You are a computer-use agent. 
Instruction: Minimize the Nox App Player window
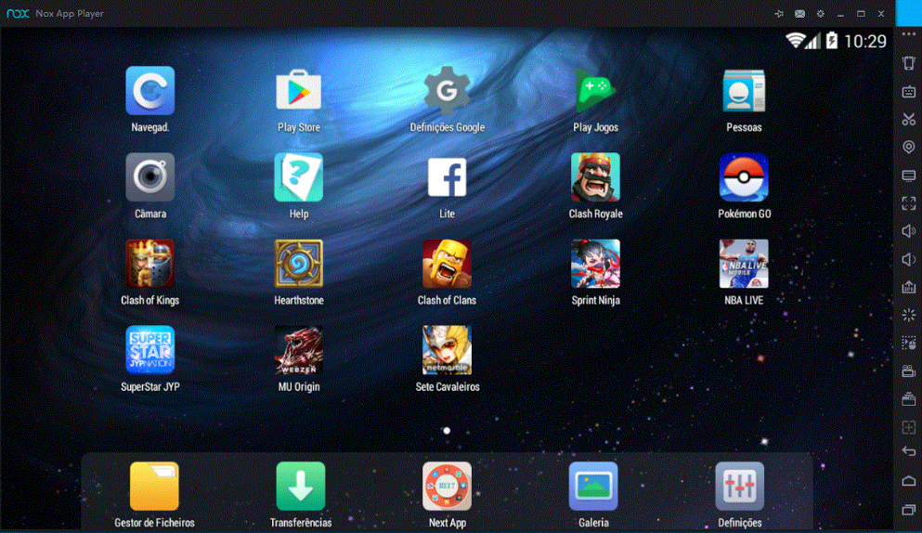coord(841,14)
